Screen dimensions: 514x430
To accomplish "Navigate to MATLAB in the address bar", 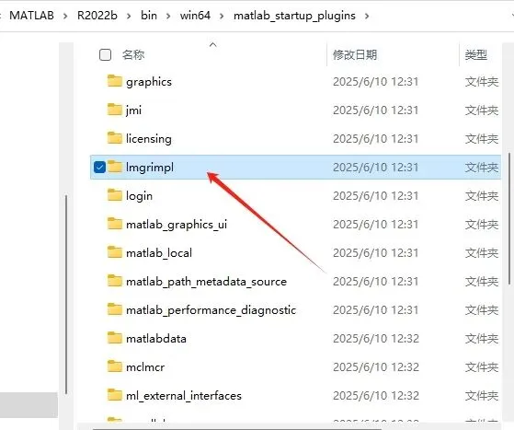I will 32,16.
